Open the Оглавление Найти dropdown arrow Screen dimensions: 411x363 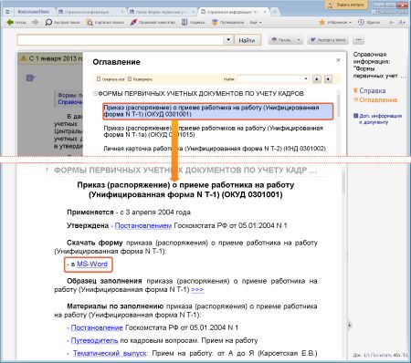(306, 79)
